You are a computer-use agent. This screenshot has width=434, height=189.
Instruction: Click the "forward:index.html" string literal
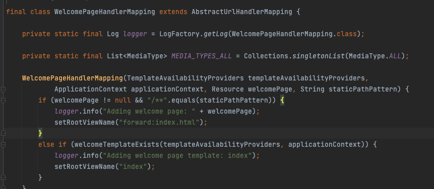(159, 122)
